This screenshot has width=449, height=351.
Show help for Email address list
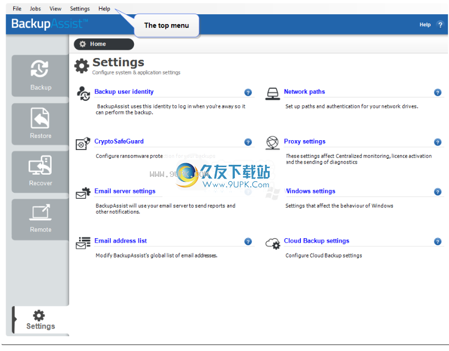(248, 241)
